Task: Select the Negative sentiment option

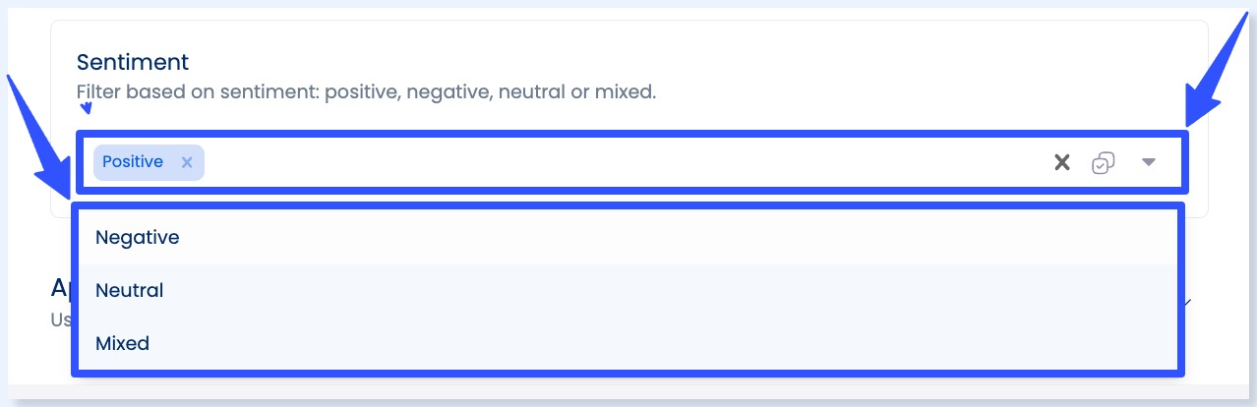Action: coord(138,237)
